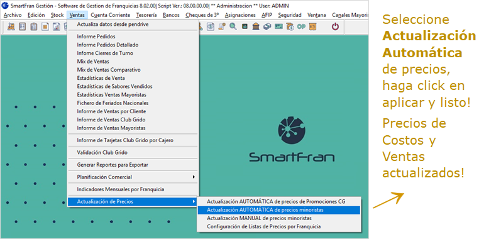Open the Tesorería menu
This screenshot has width=479, height=239.
click(146, 15)
